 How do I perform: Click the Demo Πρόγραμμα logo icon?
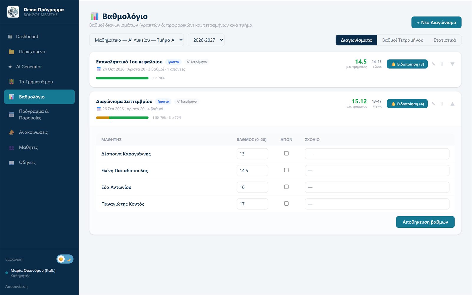(13, 12)
